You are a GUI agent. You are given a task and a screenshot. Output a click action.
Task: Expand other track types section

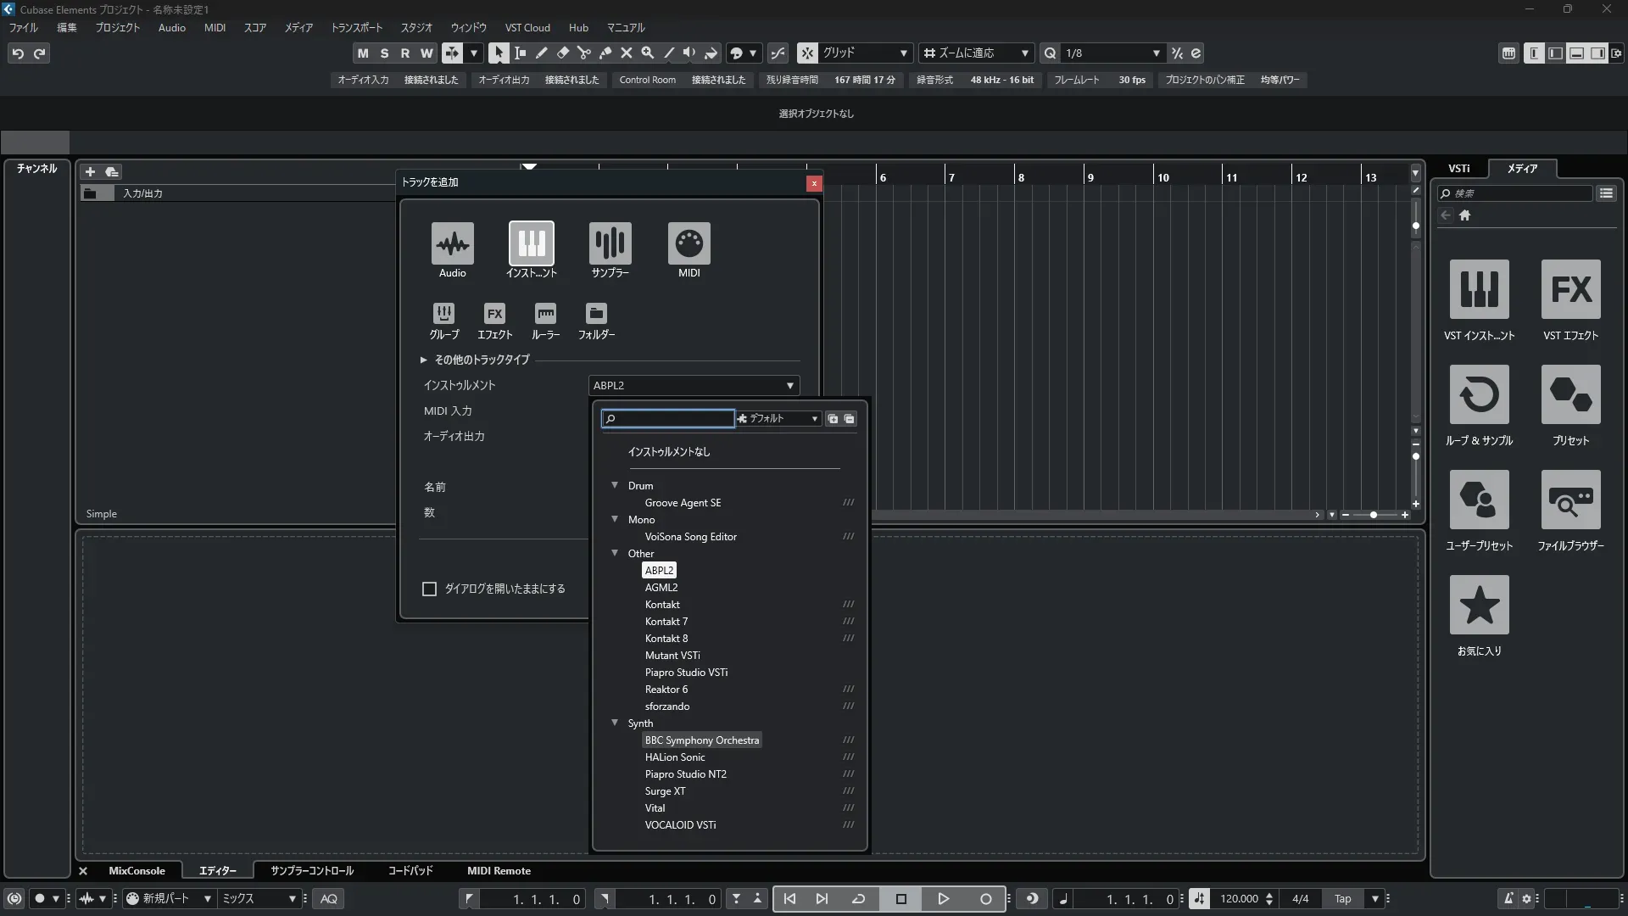(424, 360)
